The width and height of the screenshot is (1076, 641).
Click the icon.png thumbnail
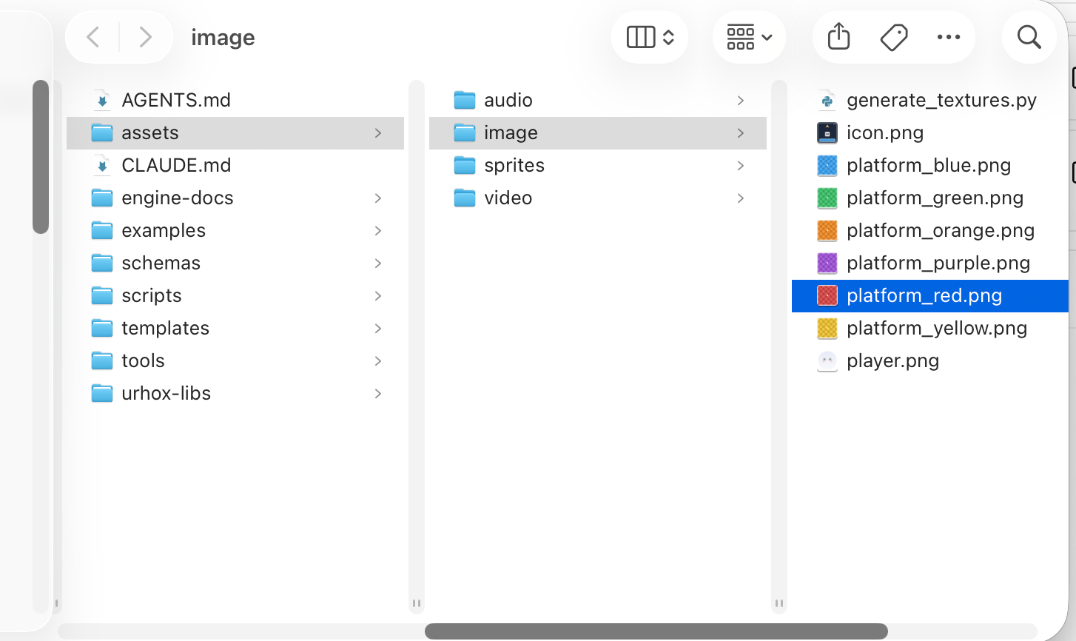827,132
